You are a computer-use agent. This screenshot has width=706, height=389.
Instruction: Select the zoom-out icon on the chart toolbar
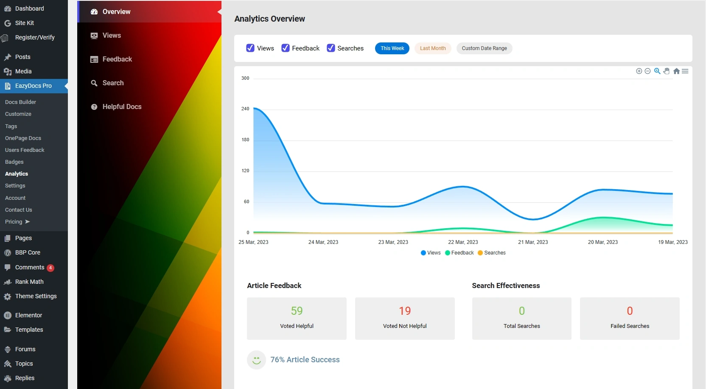(x=648, y=71)
